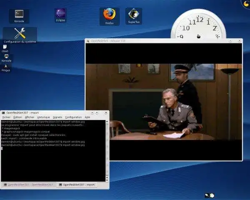250x200 pixels.
Task: Maximize the Konsole window
Action: tap(97, 113)
